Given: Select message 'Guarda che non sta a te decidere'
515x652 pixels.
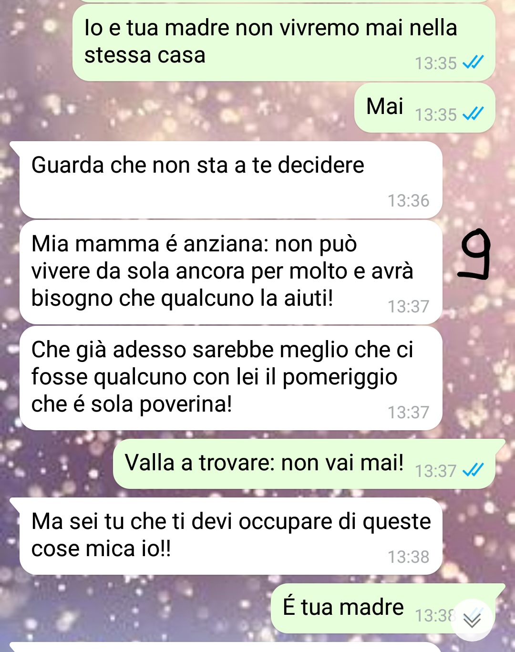Looking at the screenshot, I should point(231,180).
